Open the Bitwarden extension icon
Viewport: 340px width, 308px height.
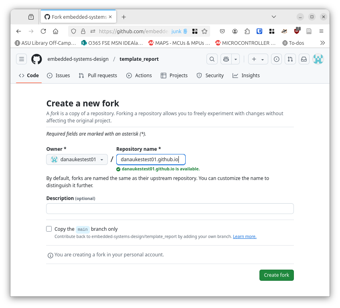tap(259, 31)
